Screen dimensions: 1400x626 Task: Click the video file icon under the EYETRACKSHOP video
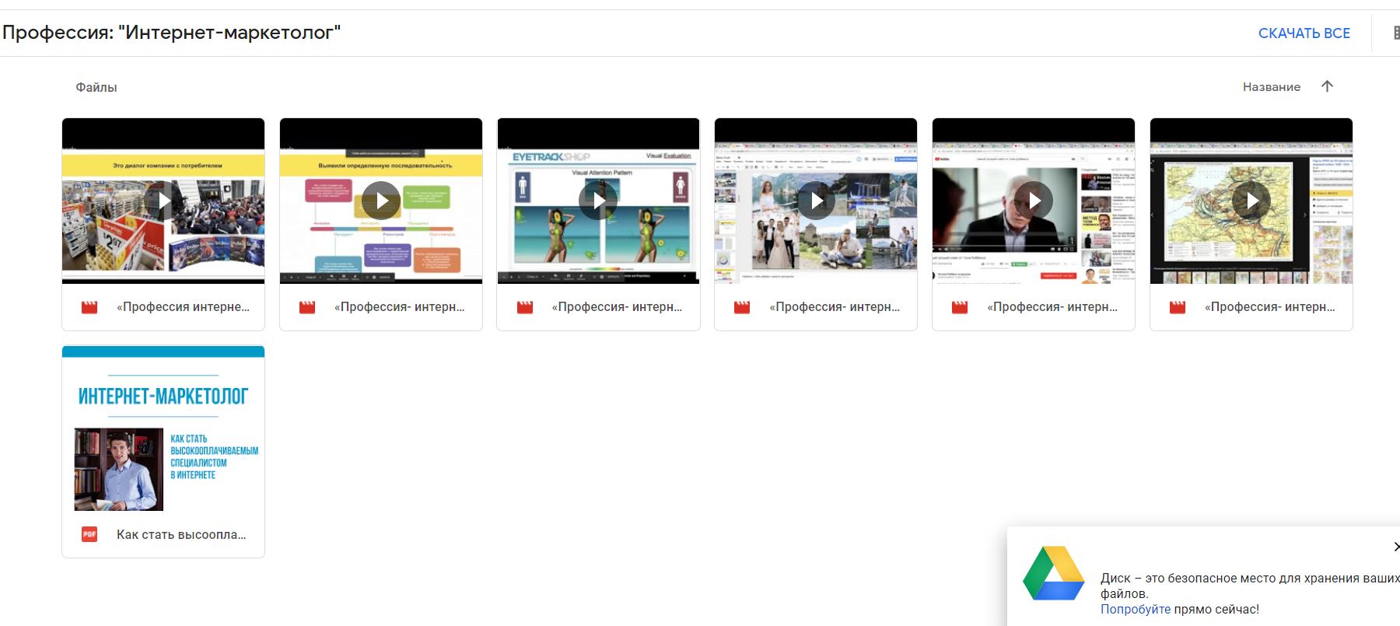pyautogui.click(x=525, y=307)
